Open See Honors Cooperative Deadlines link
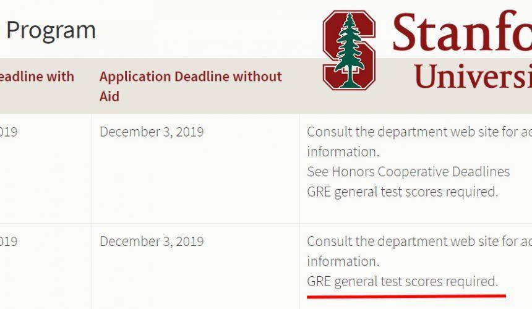Viewport: 532px width, 309px height. (x=408, y=171)
